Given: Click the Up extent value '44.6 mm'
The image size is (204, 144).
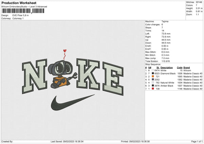Looking at the screenshot, I should click(x=166, y=40).
